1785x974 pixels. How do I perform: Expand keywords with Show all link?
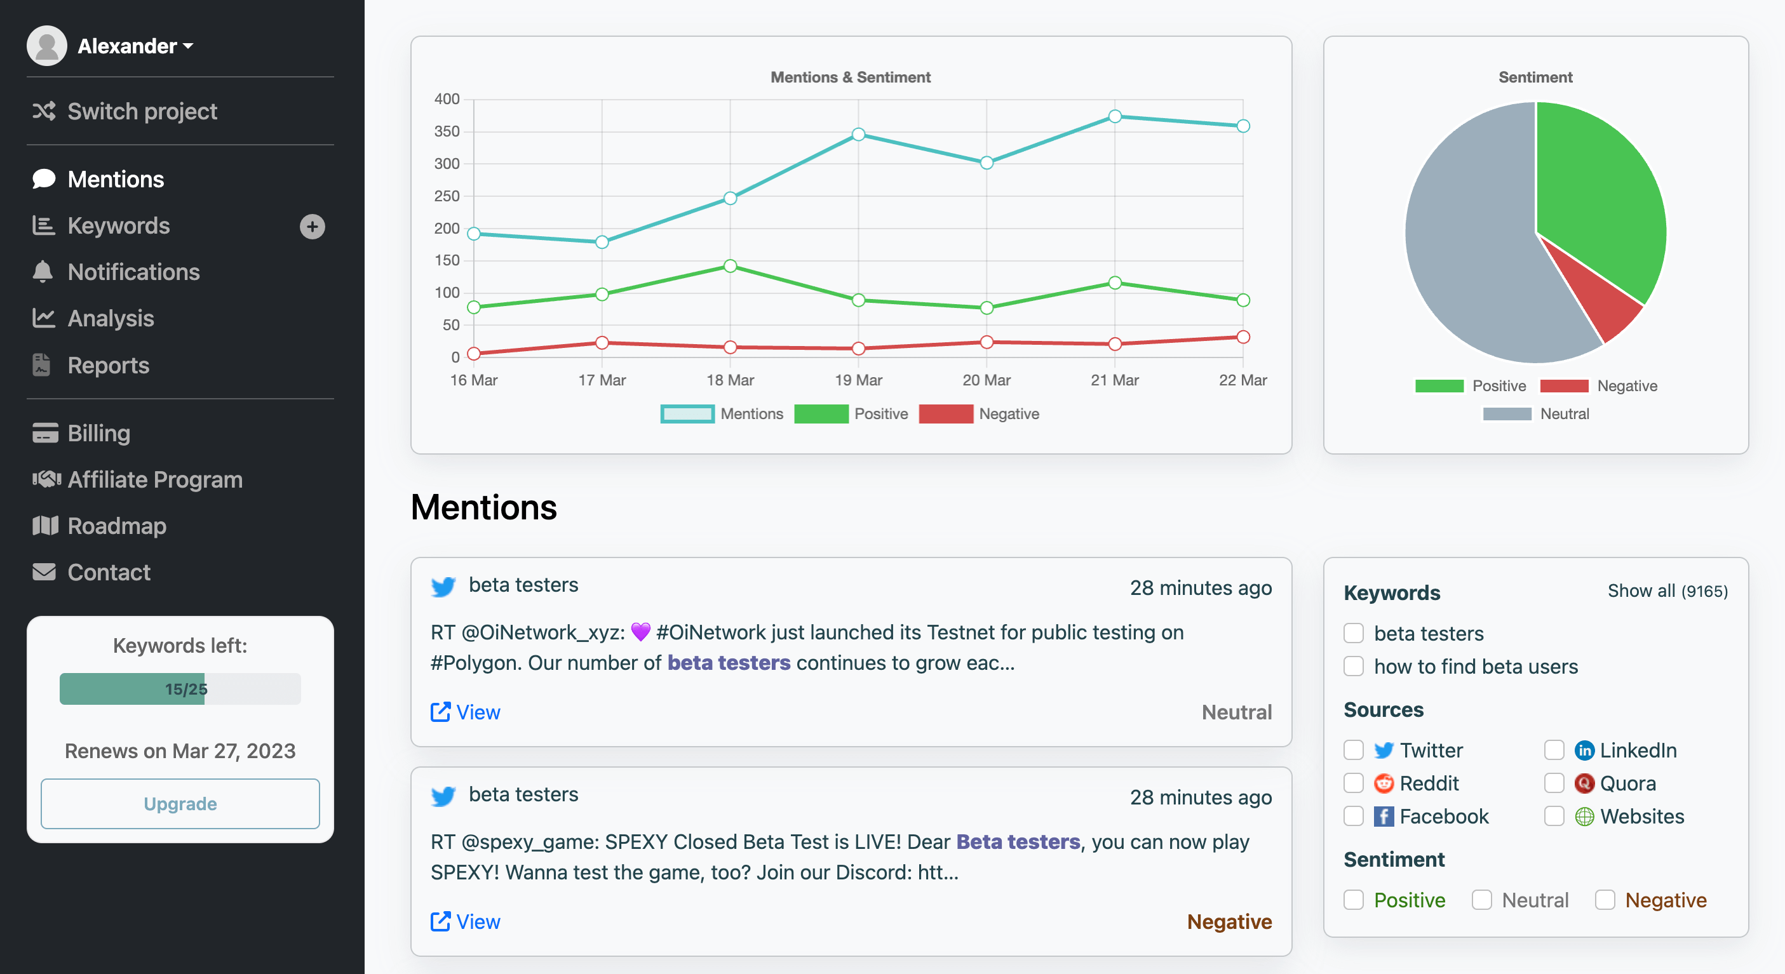pyautogui.click(x=1666, y=591)
